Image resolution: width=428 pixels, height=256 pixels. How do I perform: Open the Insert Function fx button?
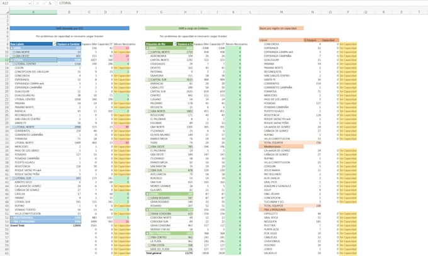click(50, 3)
